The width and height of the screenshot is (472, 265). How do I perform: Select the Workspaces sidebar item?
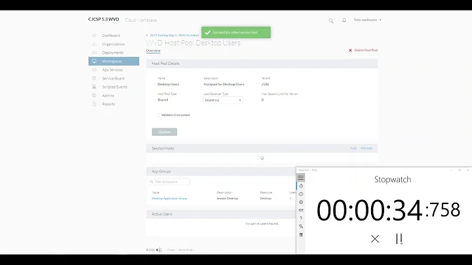[x=114, y=61]
